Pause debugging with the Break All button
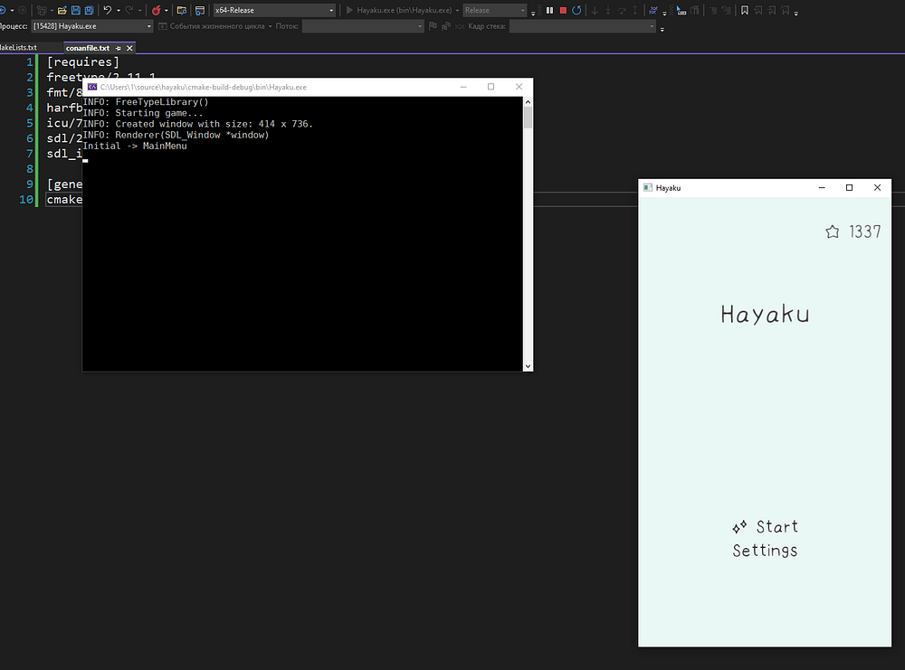Image resolution: width=905 pixels, height=670 pixels. pyautogui.click(x=549, y=10)
